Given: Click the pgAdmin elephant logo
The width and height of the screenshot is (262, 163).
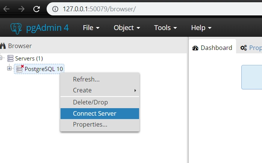Looking at the screenshot, I should [x=16, y=29].
